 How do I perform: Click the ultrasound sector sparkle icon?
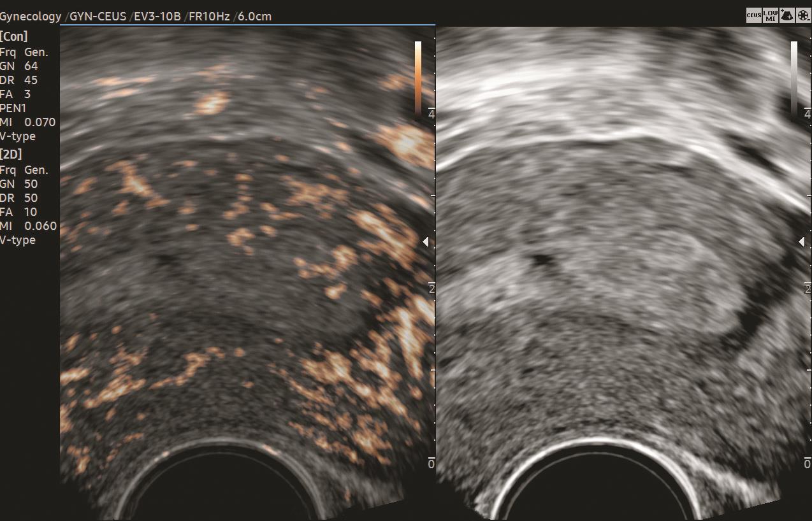[787, 16]
